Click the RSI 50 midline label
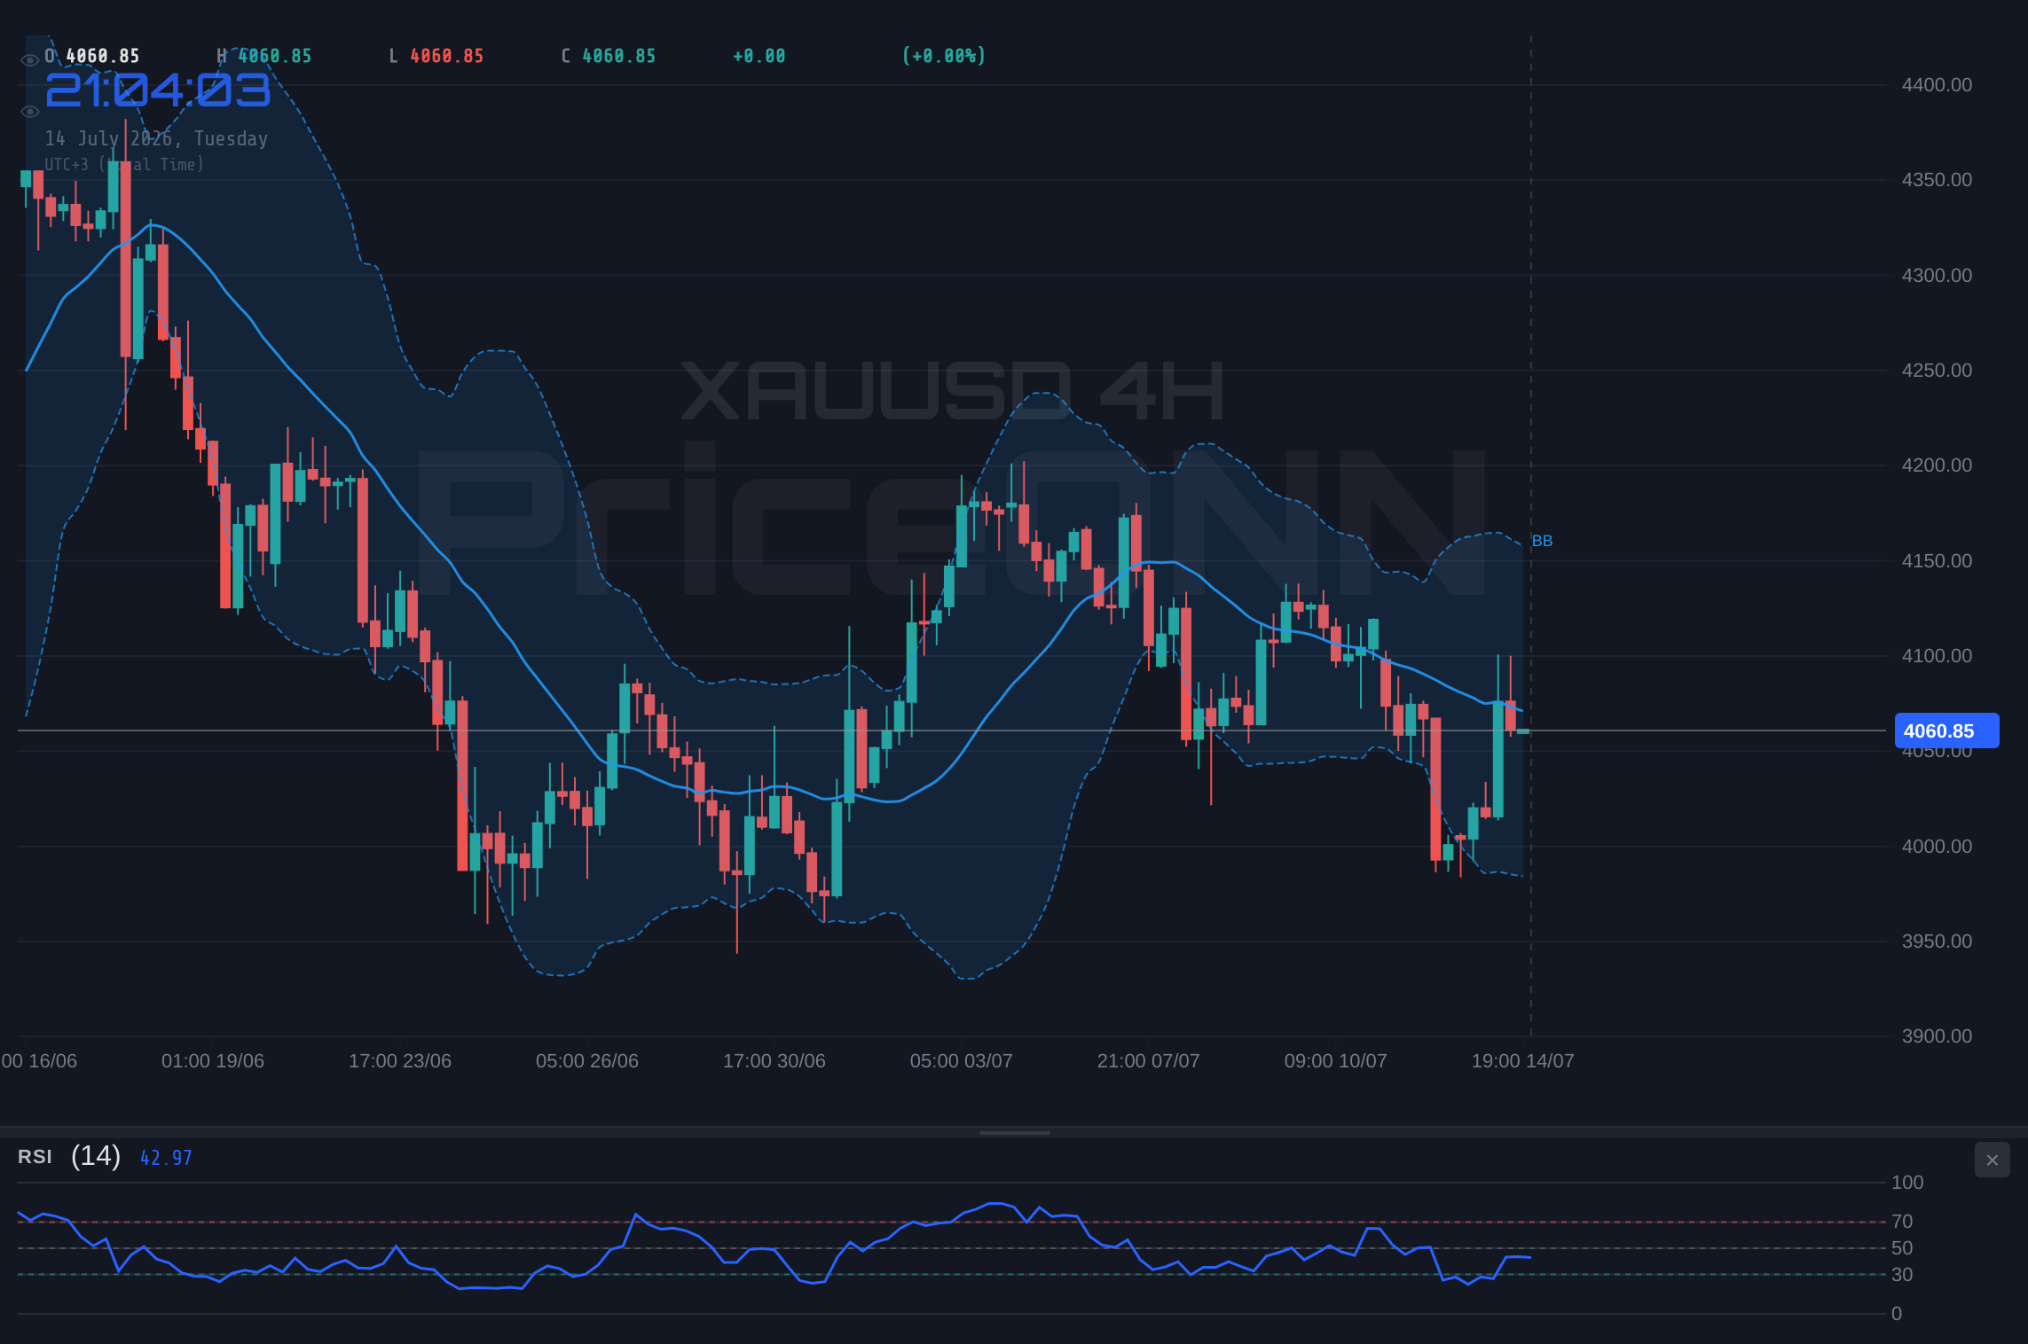Screen dimensions: 2028x1344 pos(1902,1248)
